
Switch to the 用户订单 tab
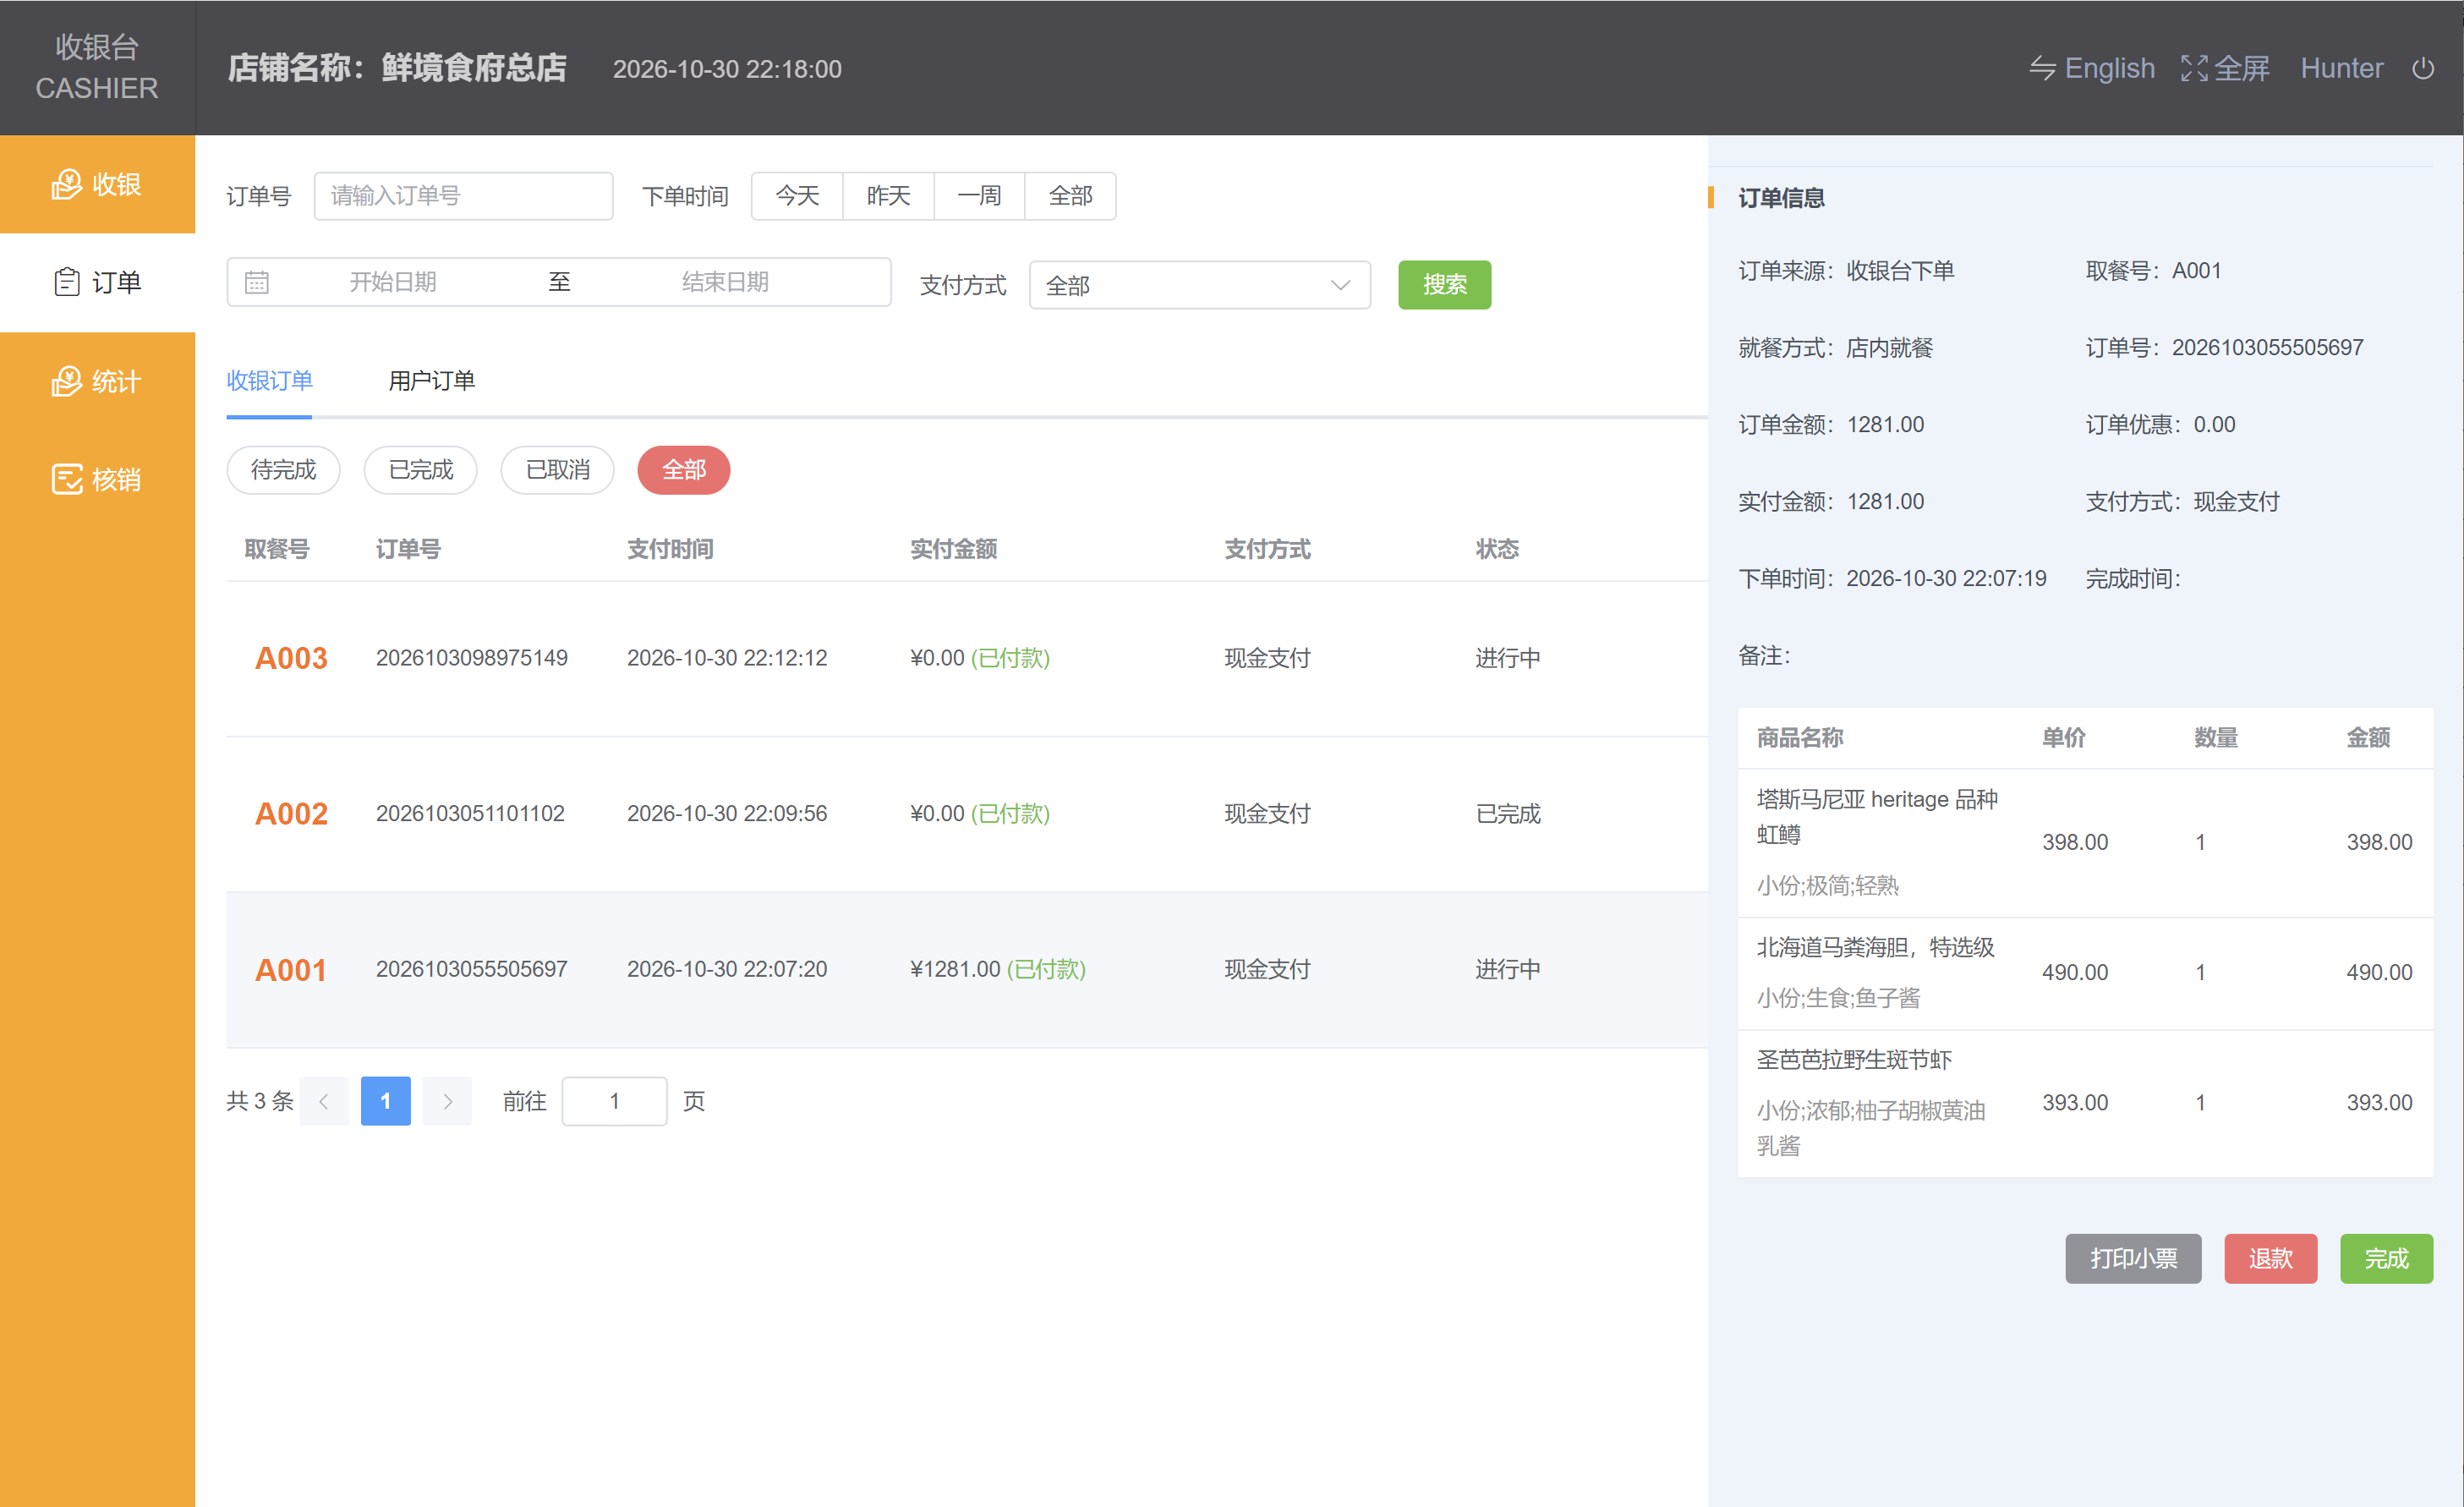point(431,381)
